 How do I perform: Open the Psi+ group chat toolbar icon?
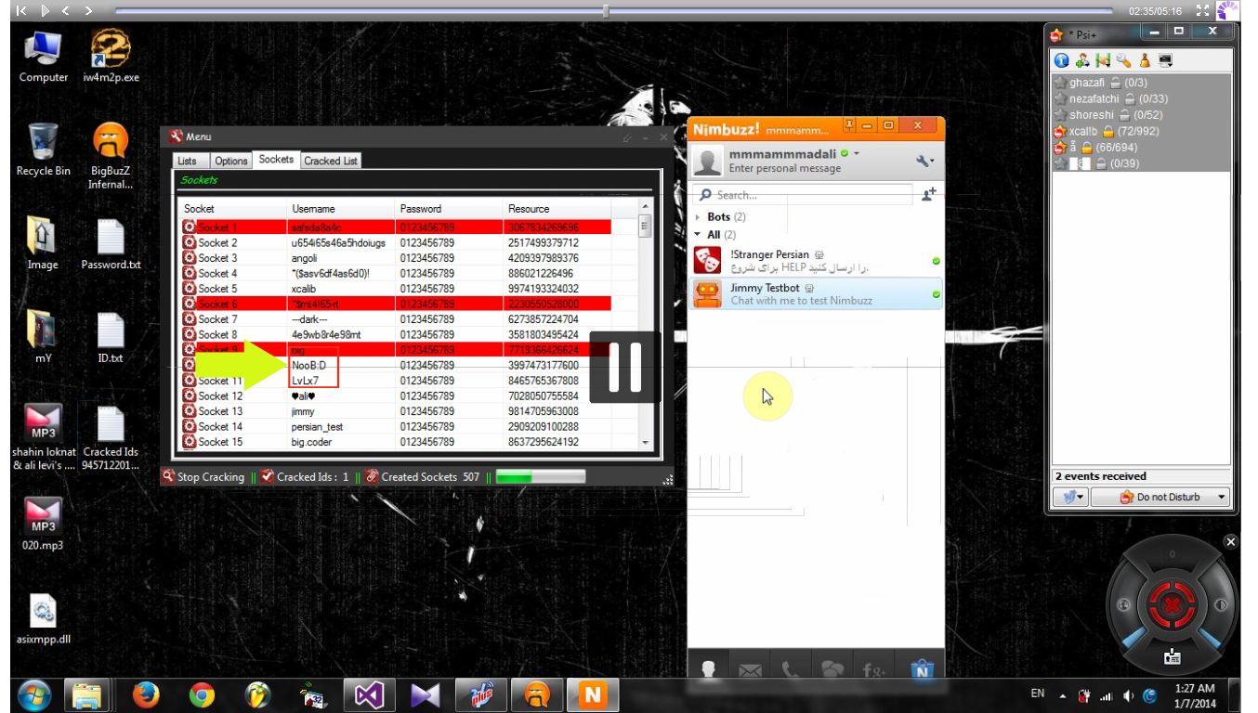[1103, 61]
